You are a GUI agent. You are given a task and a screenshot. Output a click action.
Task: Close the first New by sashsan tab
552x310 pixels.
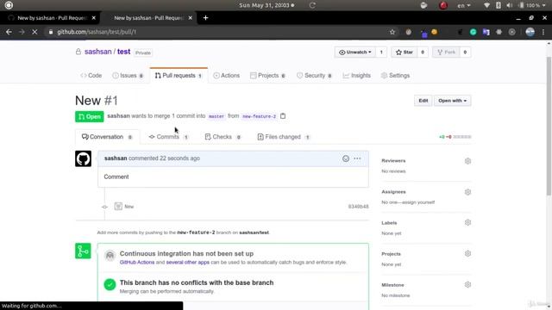pyautogui.click(x=94, y=18)
